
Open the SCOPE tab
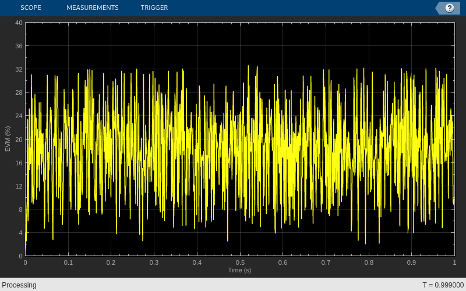coord(31,8)
